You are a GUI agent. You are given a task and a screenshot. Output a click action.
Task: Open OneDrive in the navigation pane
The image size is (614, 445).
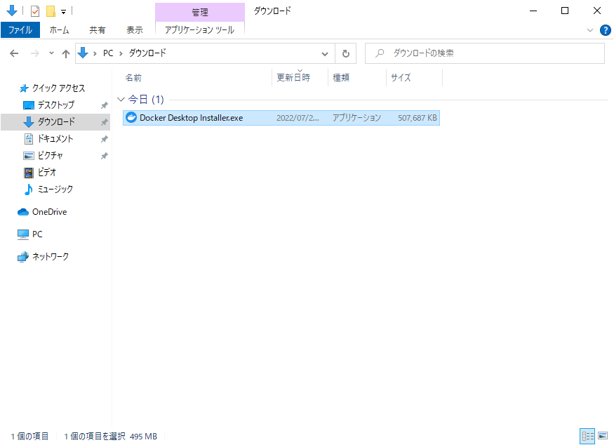point(49,212)
